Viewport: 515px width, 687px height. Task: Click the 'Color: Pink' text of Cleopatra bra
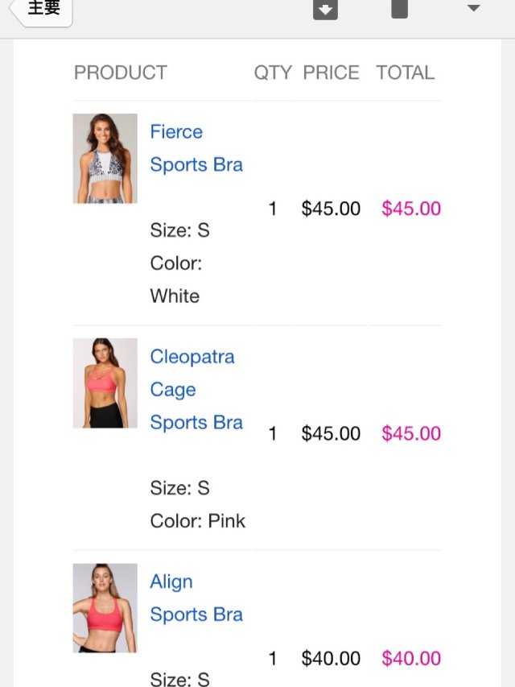(198, 521)
